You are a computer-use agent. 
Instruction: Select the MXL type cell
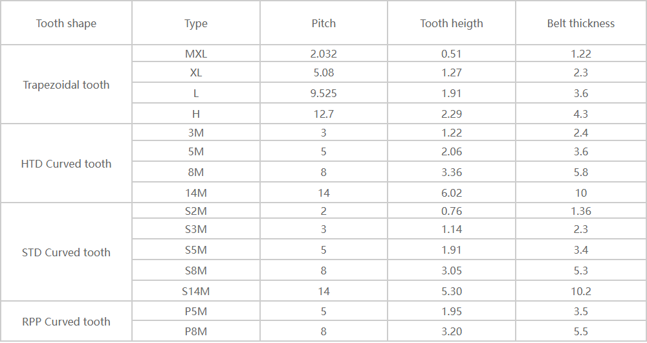point(196,54)
